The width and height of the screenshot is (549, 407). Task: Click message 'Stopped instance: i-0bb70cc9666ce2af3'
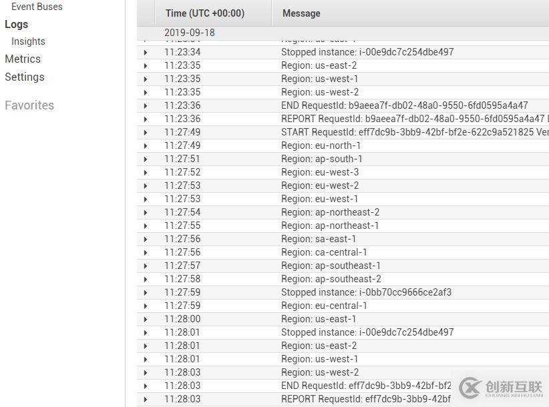click(366, 292)
